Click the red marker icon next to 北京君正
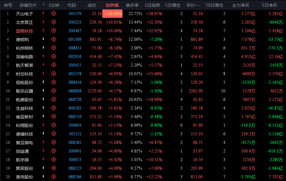The image size is (286, 181). click(43, 22)
